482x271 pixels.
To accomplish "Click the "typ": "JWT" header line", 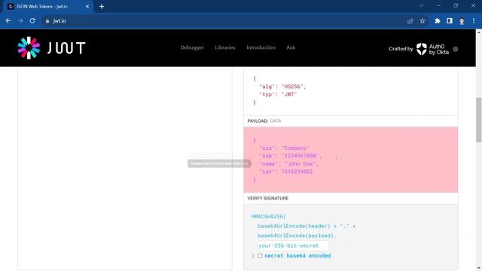I will click(278, 95).
